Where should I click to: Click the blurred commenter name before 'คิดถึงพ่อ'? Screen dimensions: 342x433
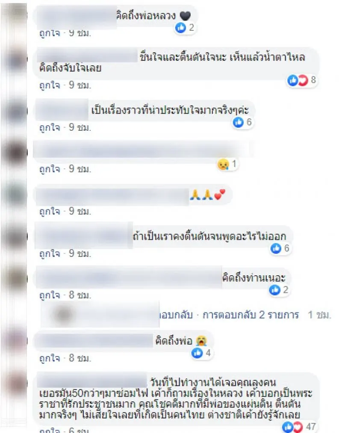point(94,341)
